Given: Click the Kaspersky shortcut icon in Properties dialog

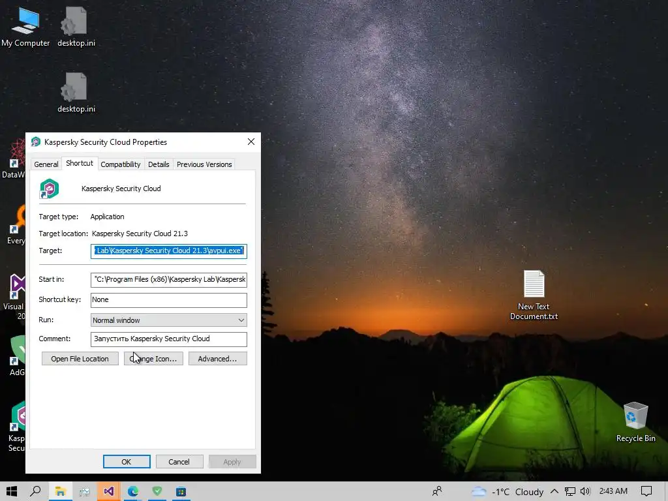Looking at the screenshot, I should [49, 189].
